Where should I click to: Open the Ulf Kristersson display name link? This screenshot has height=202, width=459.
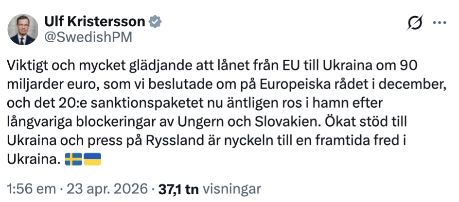[x=95, y=22]
